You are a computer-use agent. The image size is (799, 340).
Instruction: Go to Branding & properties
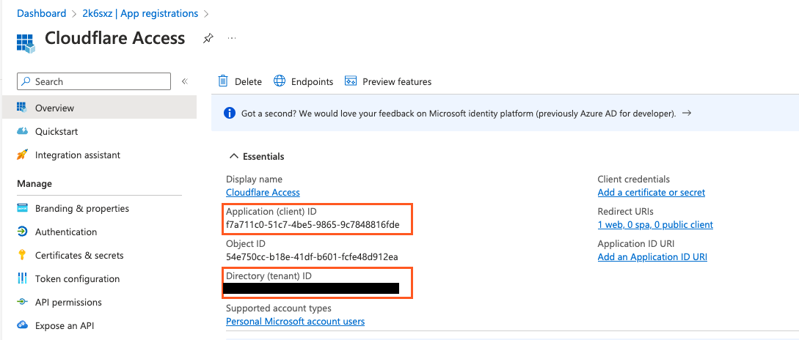[x=81, y=208]
